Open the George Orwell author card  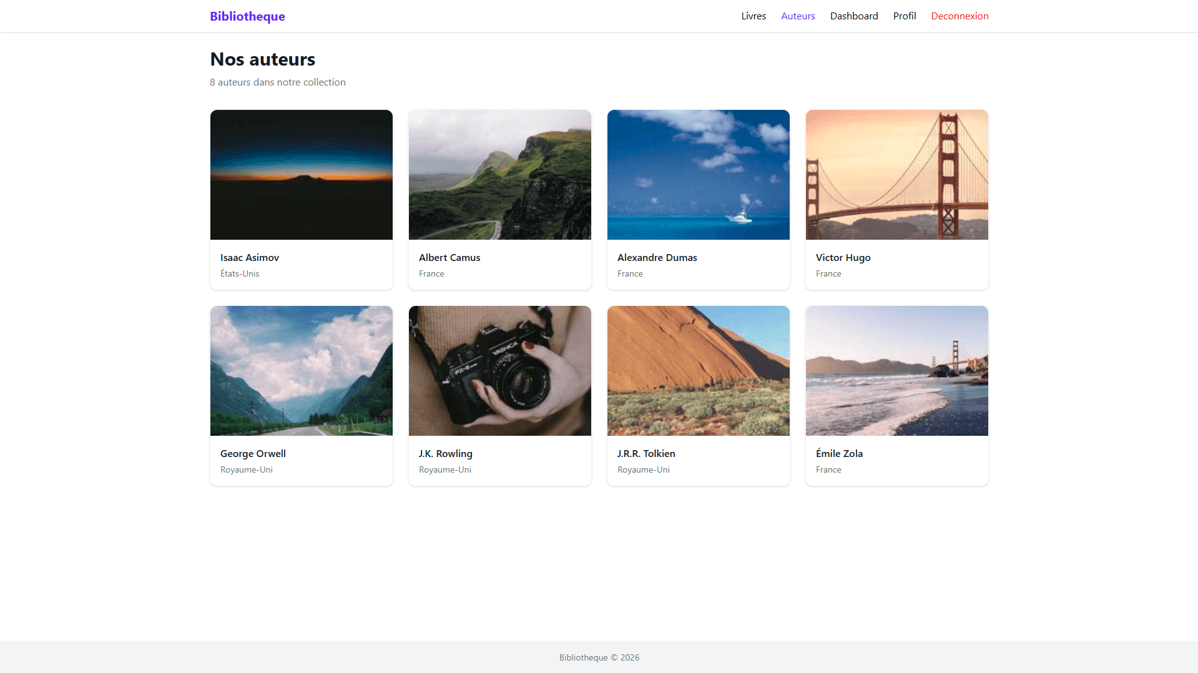[253, 453]
